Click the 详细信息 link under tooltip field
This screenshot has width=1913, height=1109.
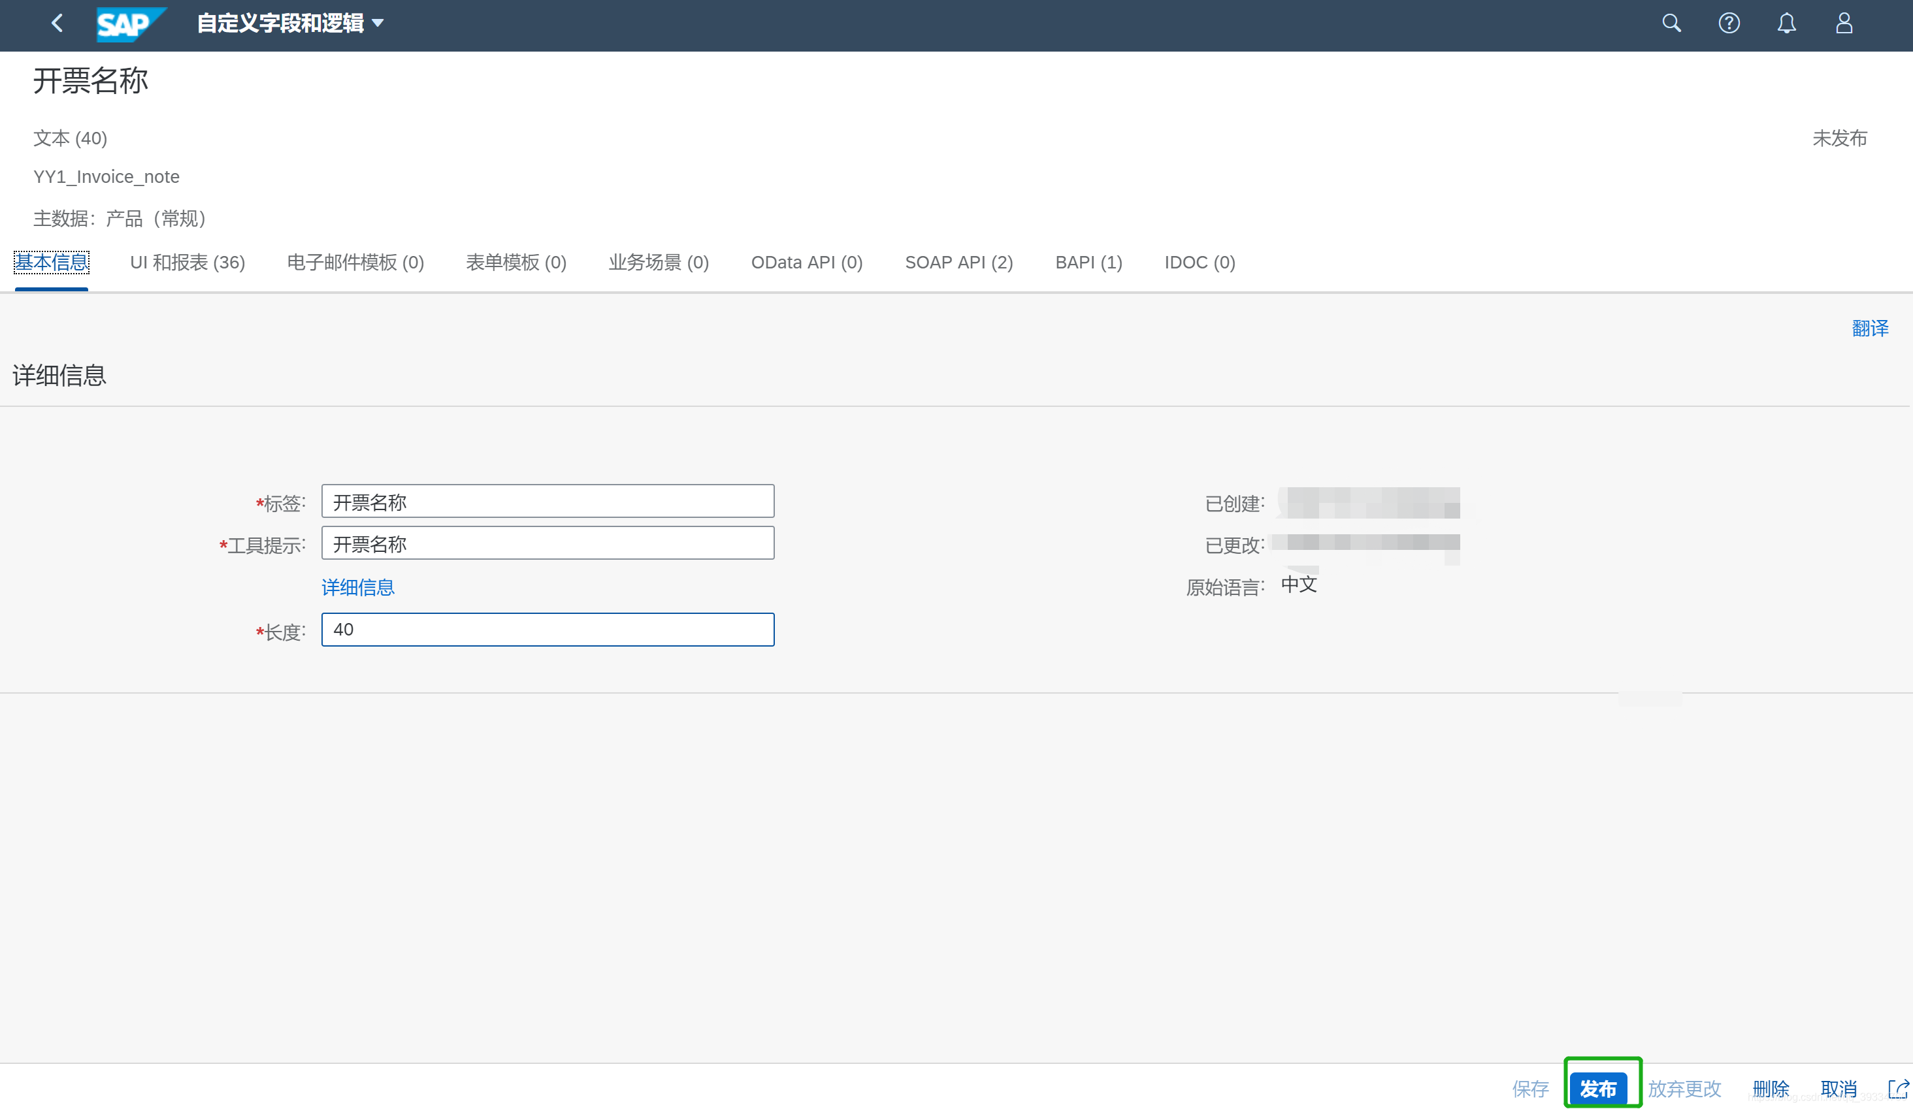point(357,588)
